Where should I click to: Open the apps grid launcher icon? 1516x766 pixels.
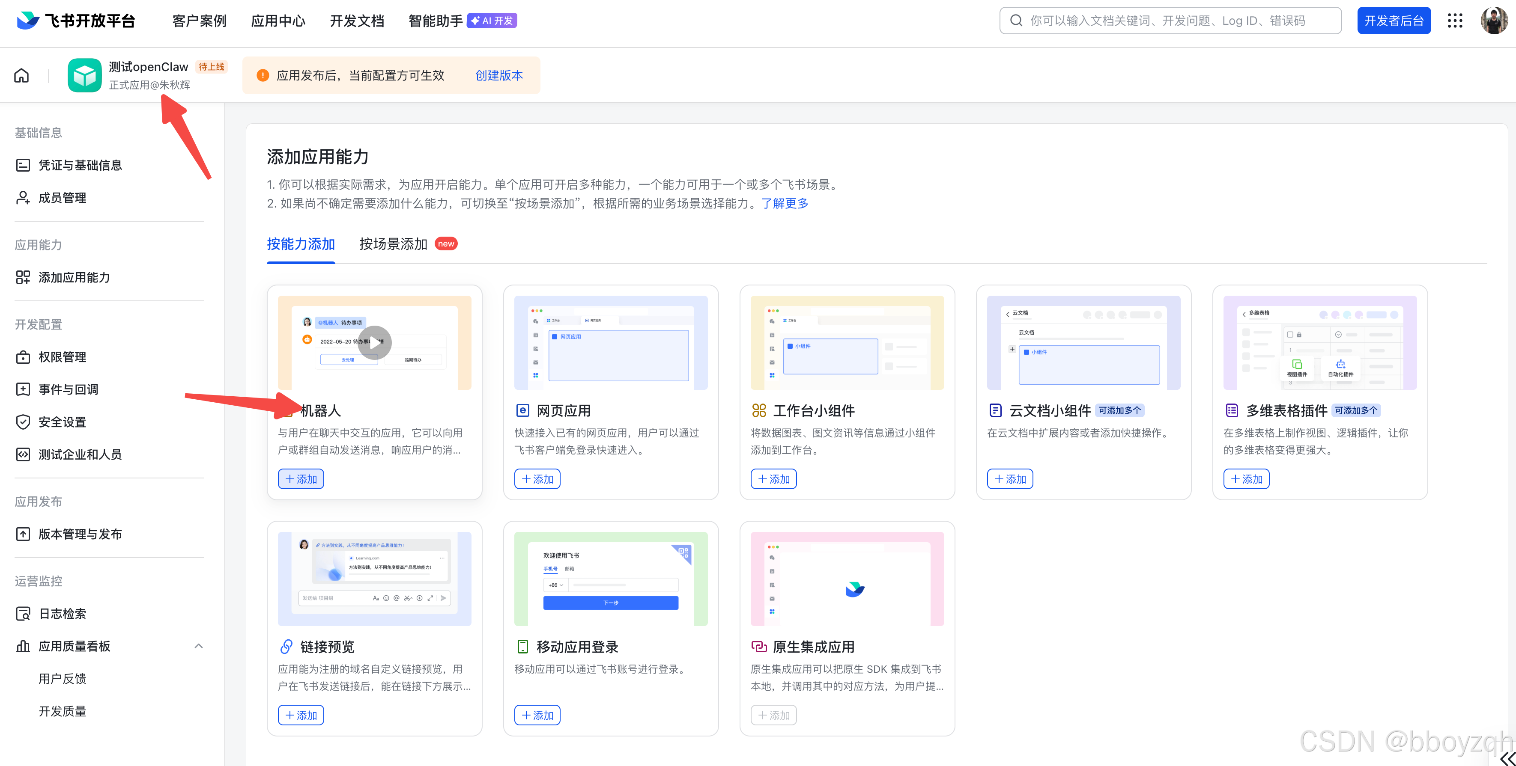click(1455, 21)
